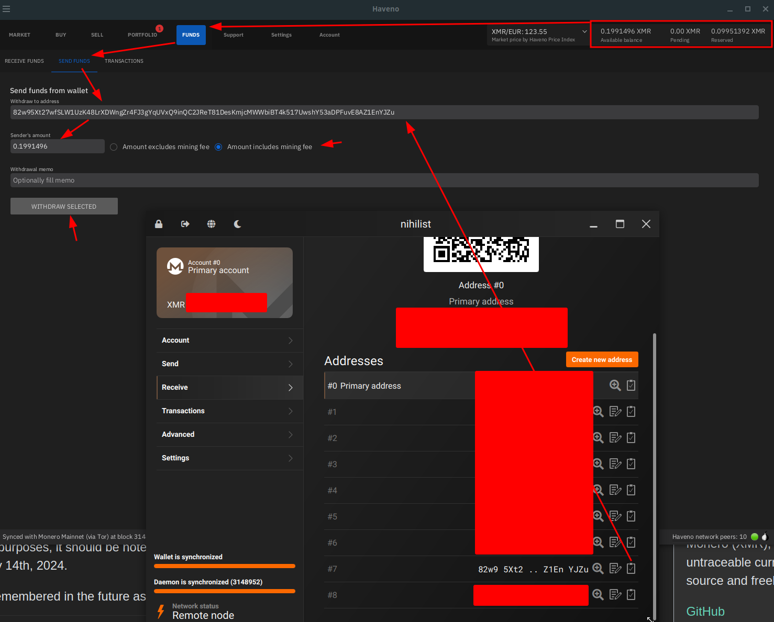Edit label icon on address row #4
774x622 pixels.
(x=615, y=490)
